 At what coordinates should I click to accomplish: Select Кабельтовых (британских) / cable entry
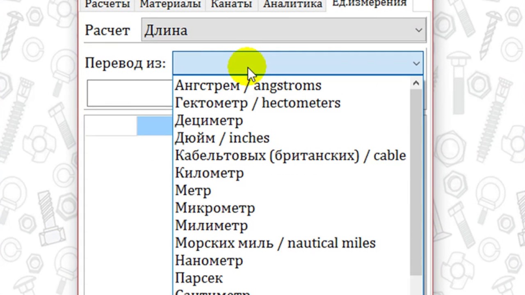coord(290,156)
